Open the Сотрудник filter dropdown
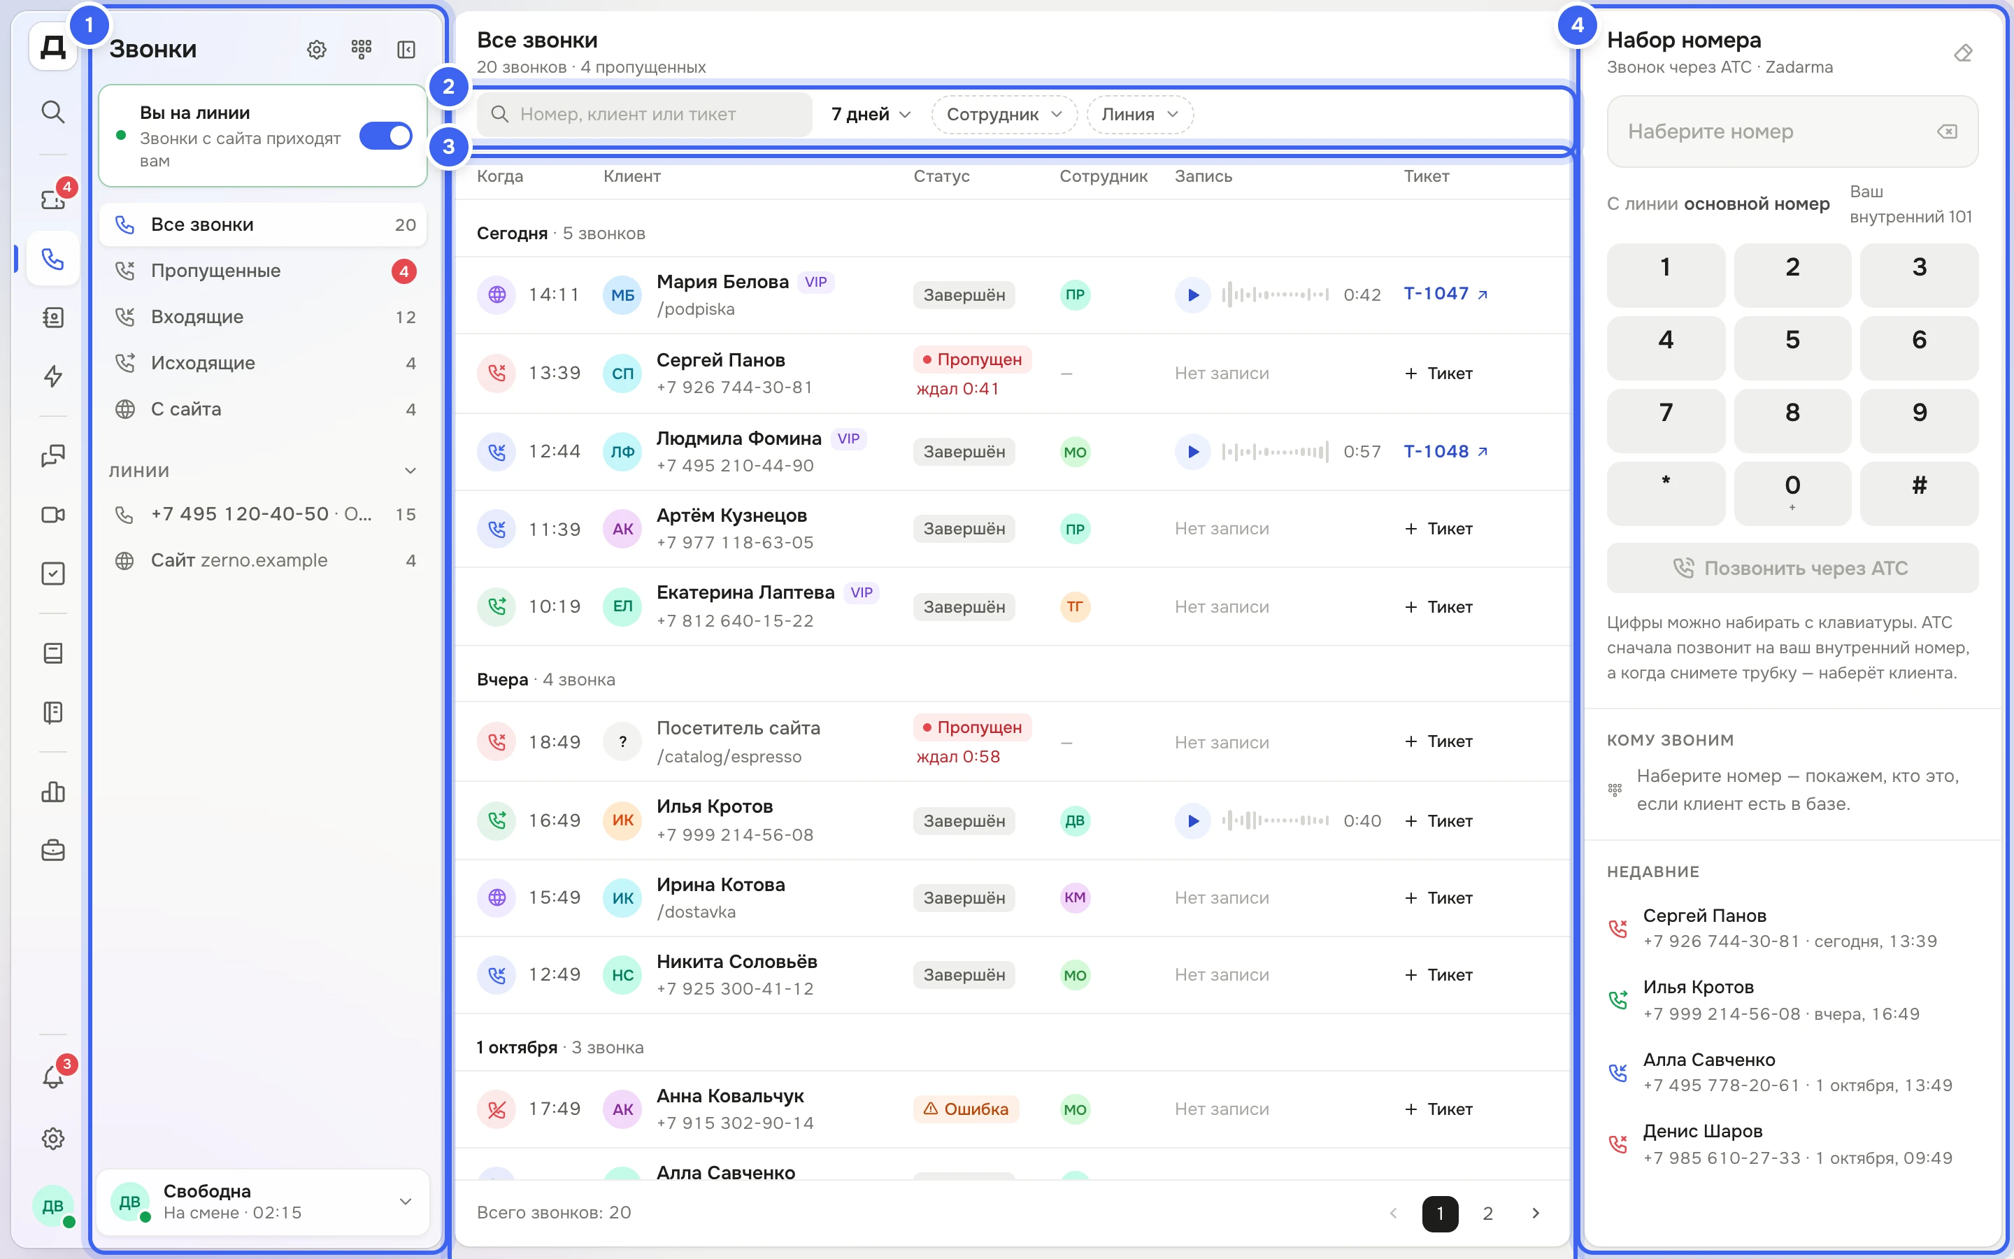Viewport: 2014px width, 1259px height. (1004, 114)
